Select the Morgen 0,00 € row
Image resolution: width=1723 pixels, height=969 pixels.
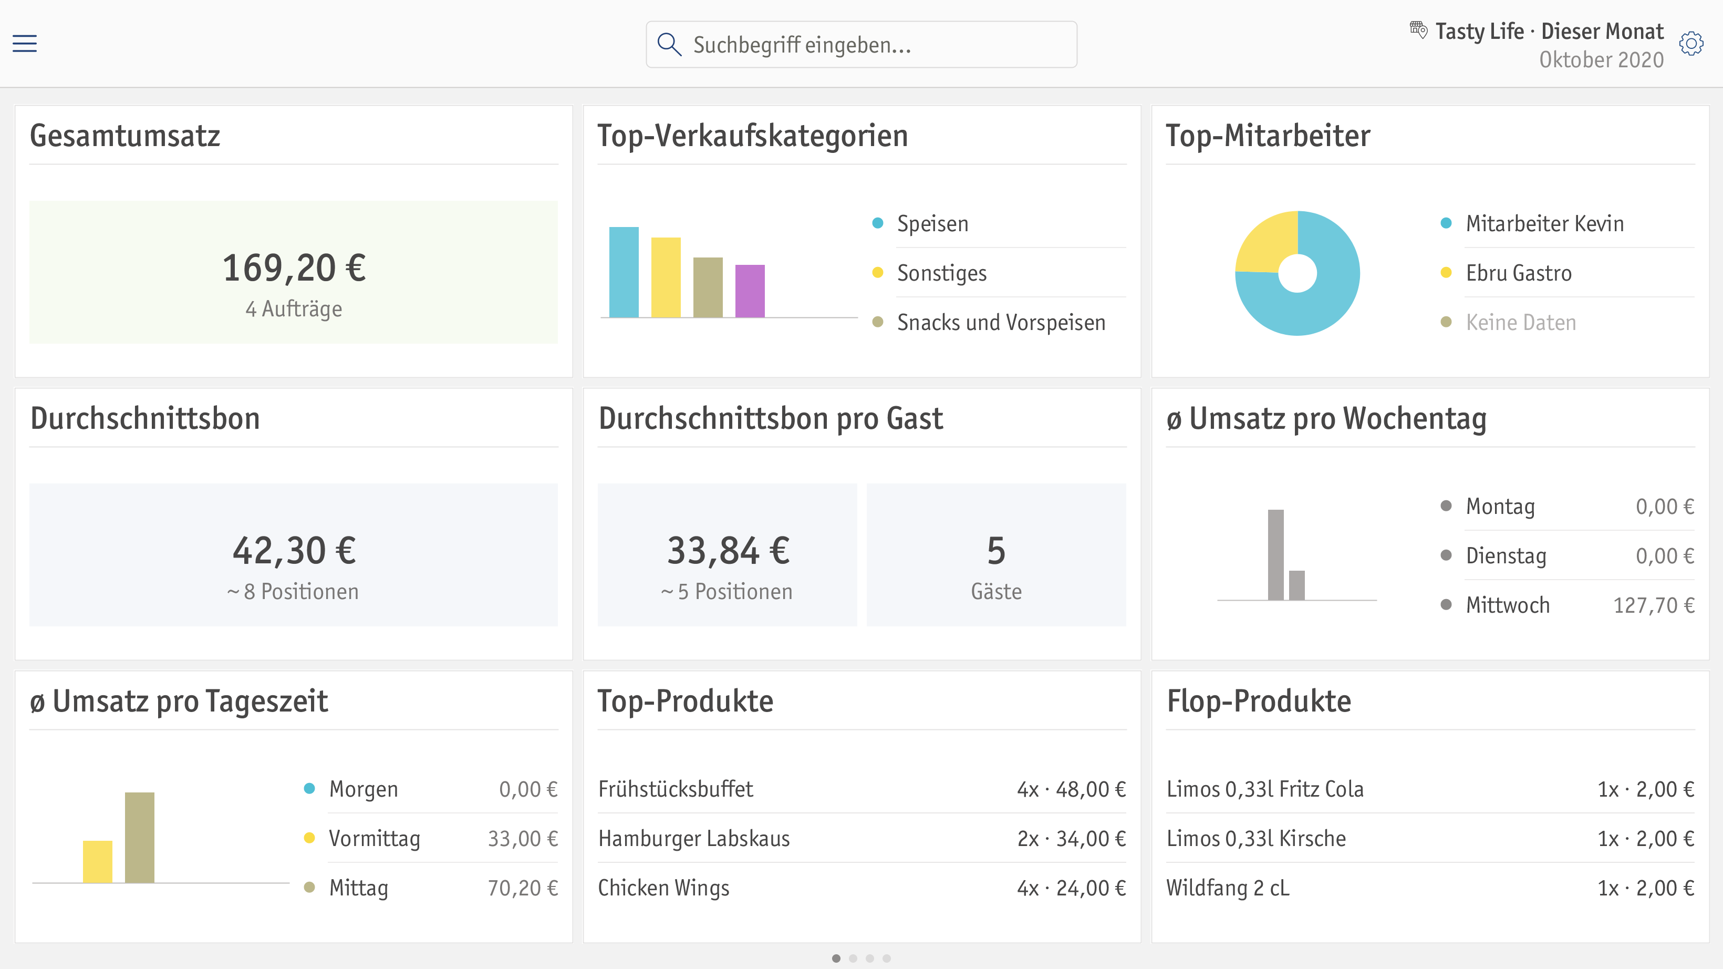430,790
